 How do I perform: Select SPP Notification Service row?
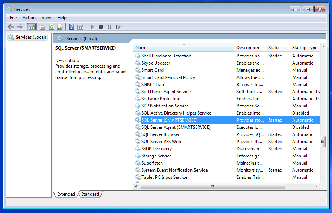point(227,106)
